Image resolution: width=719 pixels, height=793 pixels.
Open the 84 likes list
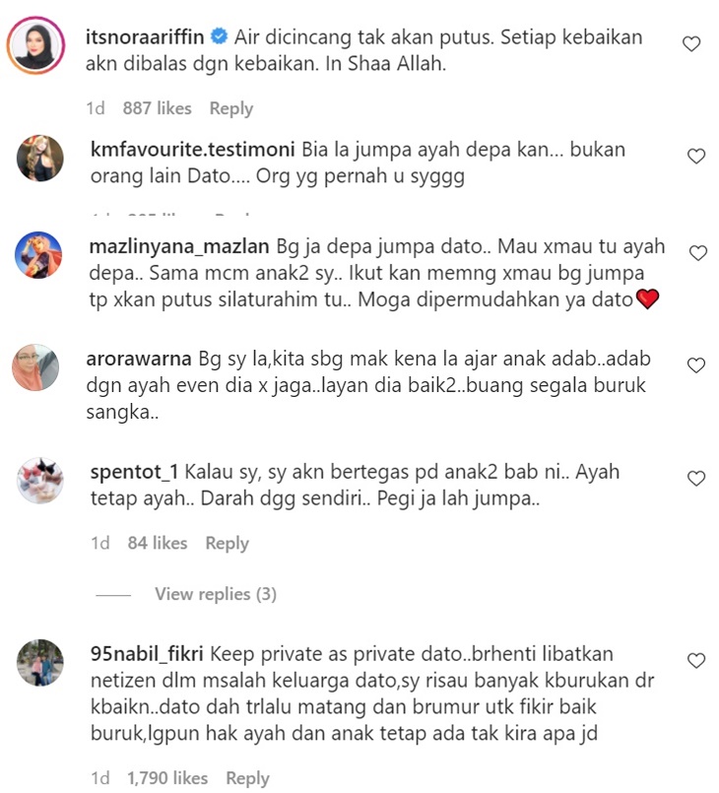tap(158, 543)
